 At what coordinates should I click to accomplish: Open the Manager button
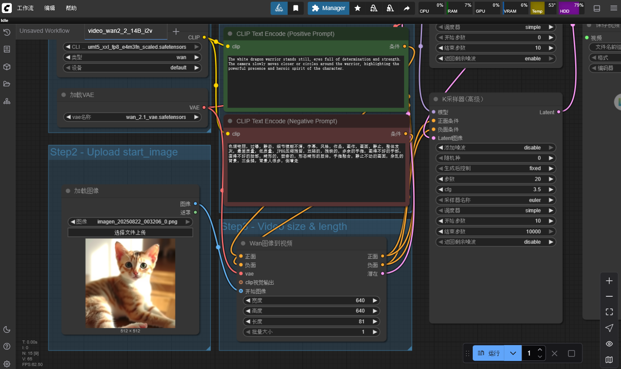click(x=329, y=8)
